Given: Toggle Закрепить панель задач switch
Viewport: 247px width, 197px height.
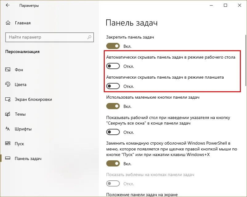Looking at the screenshot, I should tap(113, 46).
